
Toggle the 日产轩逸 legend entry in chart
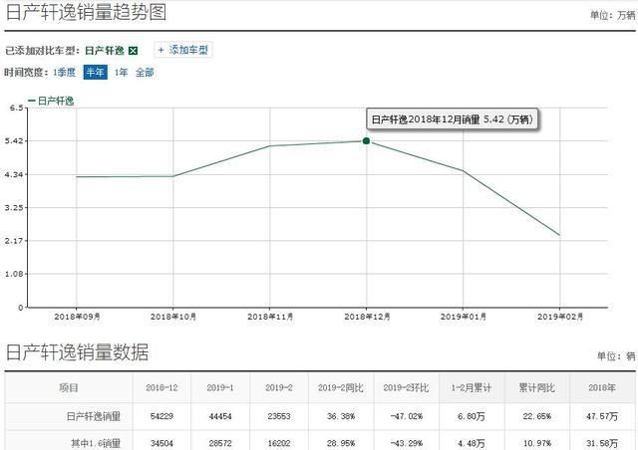51,101
